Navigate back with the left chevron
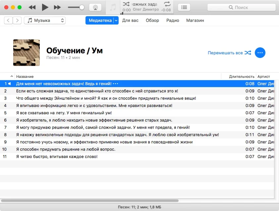The height and width of the screenshot is (211, 279). pyautogui.click(x=8, y=21)
